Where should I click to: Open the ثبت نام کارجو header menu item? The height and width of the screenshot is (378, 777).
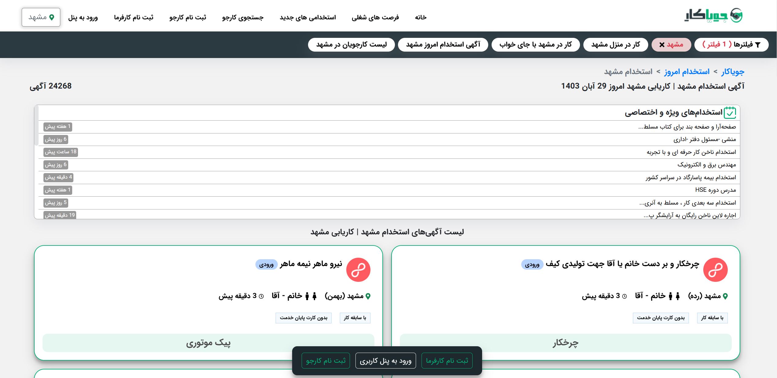point(188,17)
